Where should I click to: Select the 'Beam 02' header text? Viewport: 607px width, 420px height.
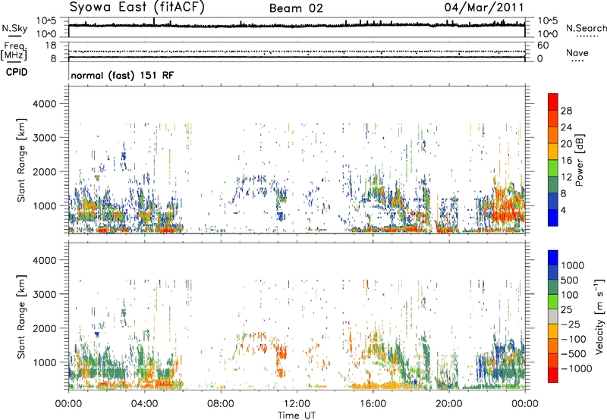coord(296,8)
